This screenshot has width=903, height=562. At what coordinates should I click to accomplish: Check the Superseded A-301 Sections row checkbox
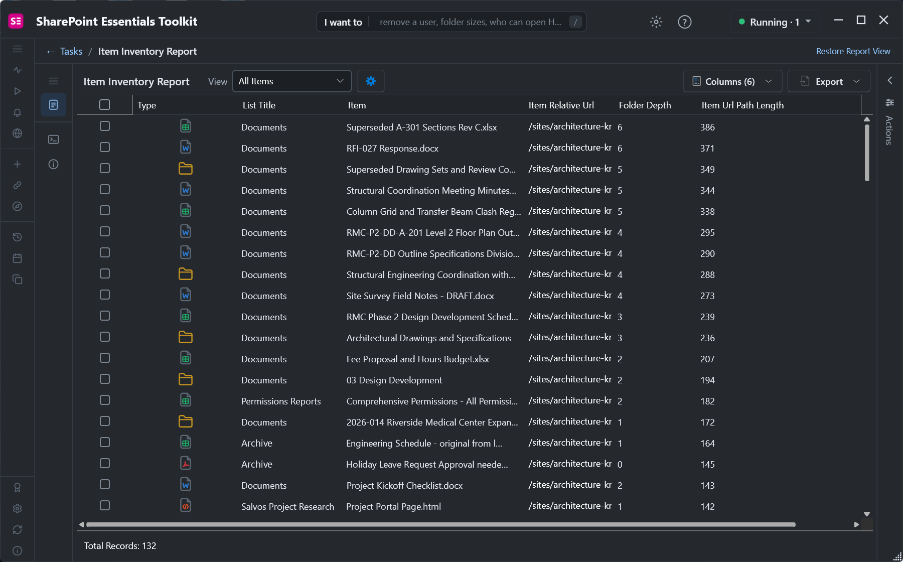(104, 126)
